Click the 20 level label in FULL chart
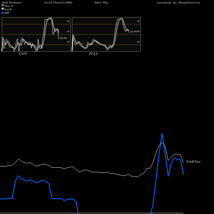 click(x=138, y=42)
